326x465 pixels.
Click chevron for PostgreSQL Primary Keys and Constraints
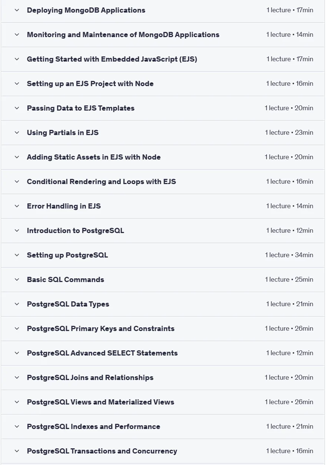17,328
